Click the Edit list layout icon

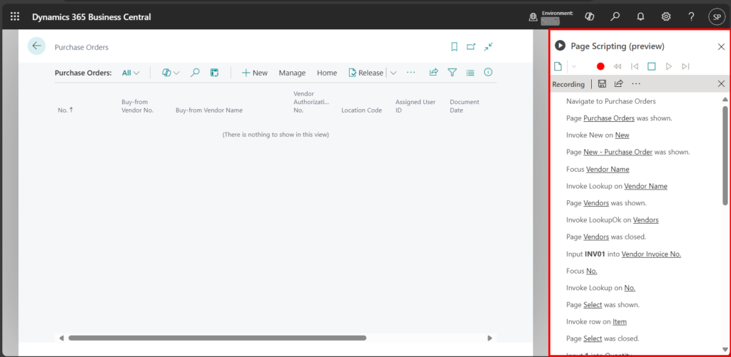(x=214, y=73)
